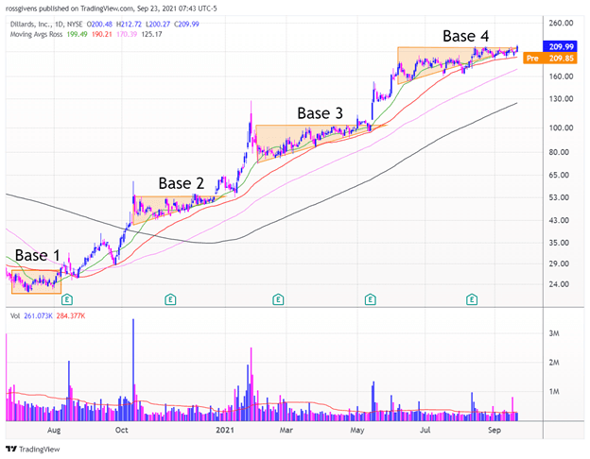
Task: Select the Base 3 text label
Action: pos(321,112)
